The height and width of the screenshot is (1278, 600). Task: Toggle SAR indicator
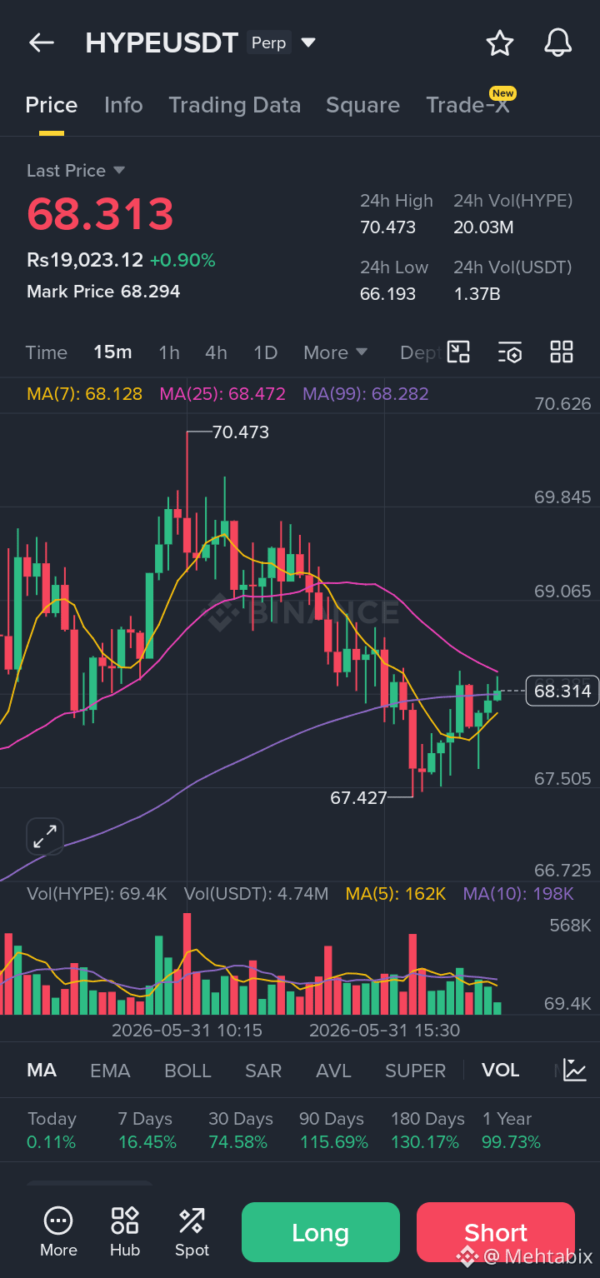pyautogui.click(x=263, y=1071)
